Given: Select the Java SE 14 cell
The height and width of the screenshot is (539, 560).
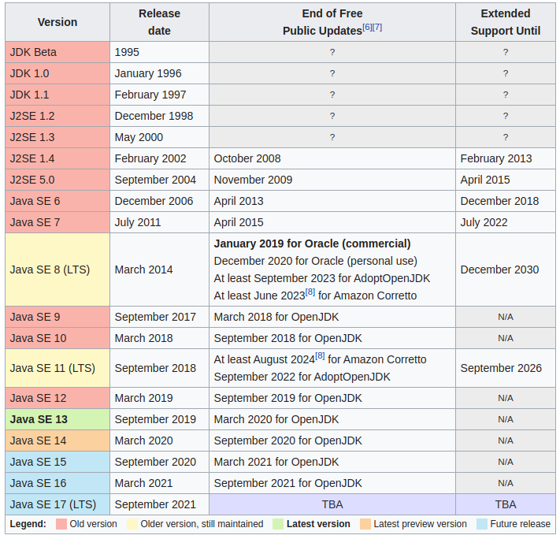Looking at the screenshot, I should (57, 440).
